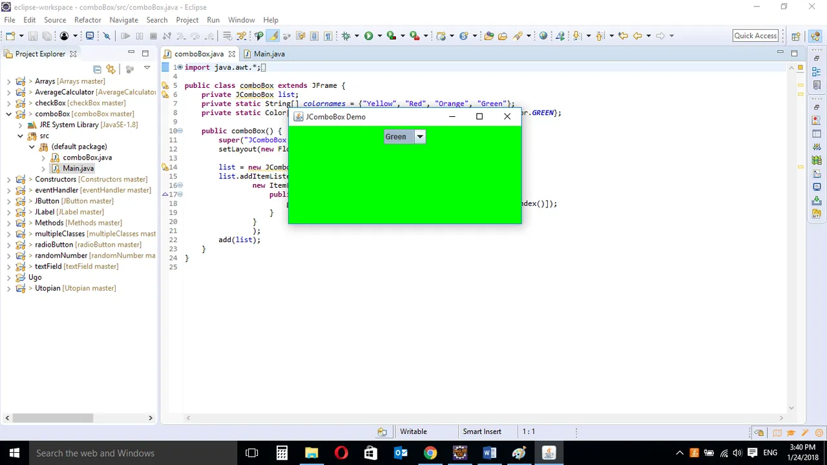Run the program with green play icon

pos(368,36)
